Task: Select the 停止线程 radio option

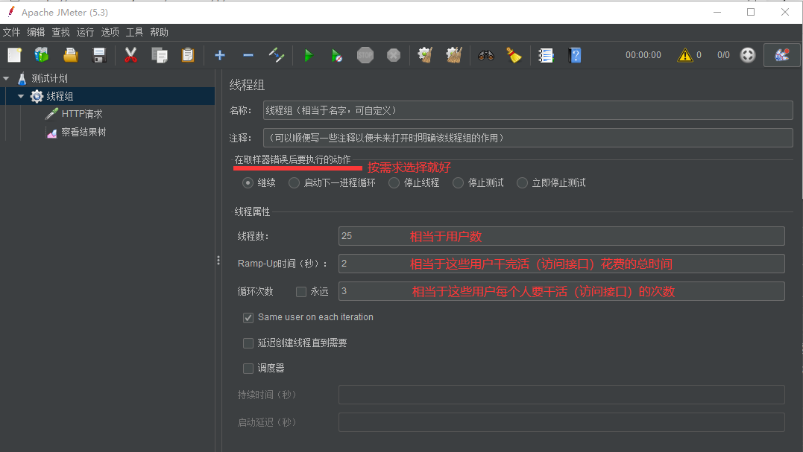Action: pos(394,183)
